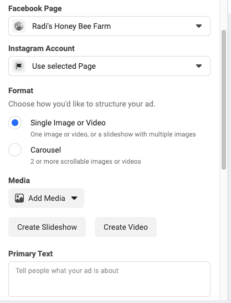Image resolution: width=231 pixels, height=303 pixels.
Task: Click the Radi's Honey Bee Farm text
Action: [x=71, y=26]
